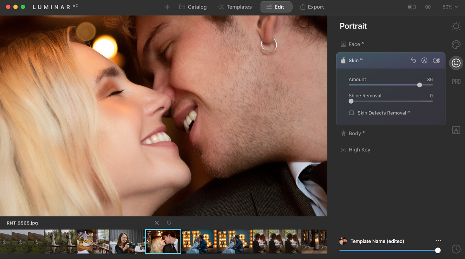465x259 pixels.
Task: Open the Creative tools palette icon
Action: point(456,44)
